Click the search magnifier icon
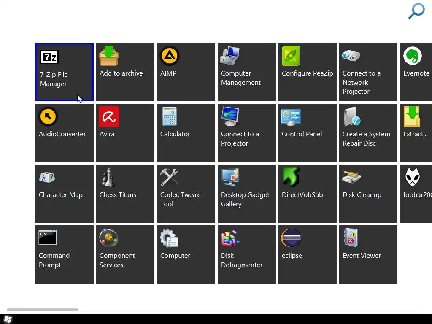This screenshot has height=324, width=432. coord(416,11)
